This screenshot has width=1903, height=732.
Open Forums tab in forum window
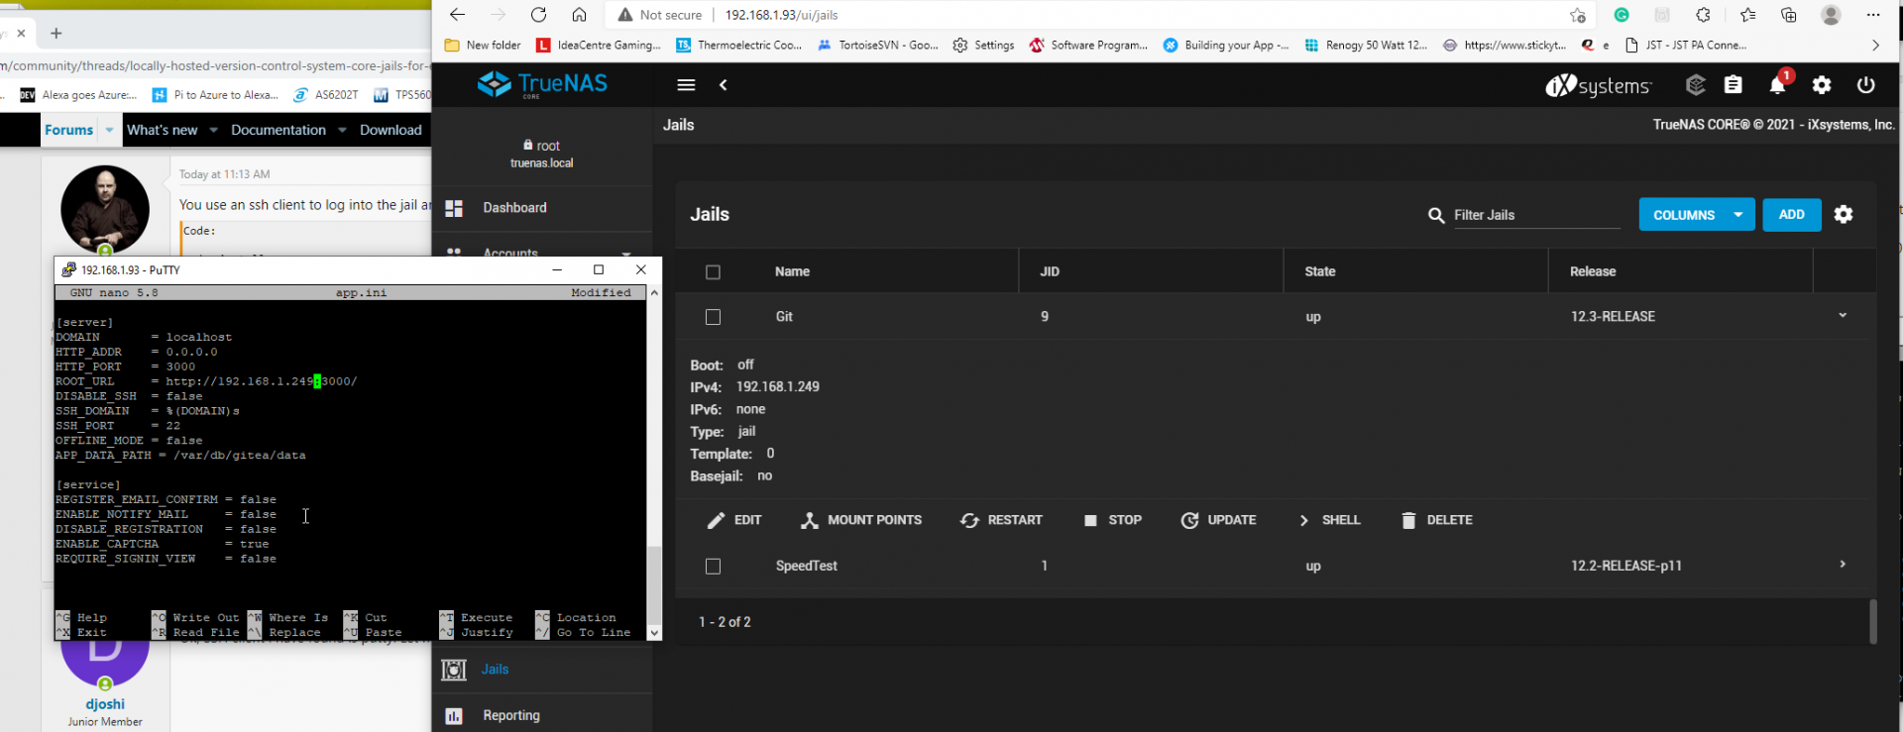(x=68, y=130)
